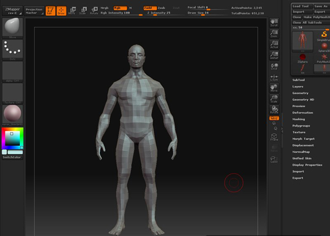
Task: Toggle the orange XYZ rotation button
Action: tap(274, 118)
